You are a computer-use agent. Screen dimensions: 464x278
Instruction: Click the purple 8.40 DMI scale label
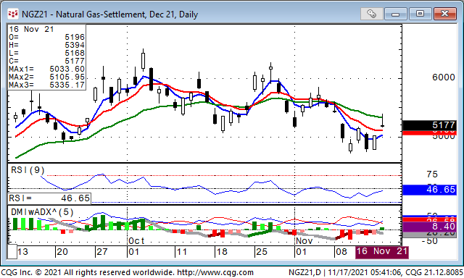tap(429, 227)
